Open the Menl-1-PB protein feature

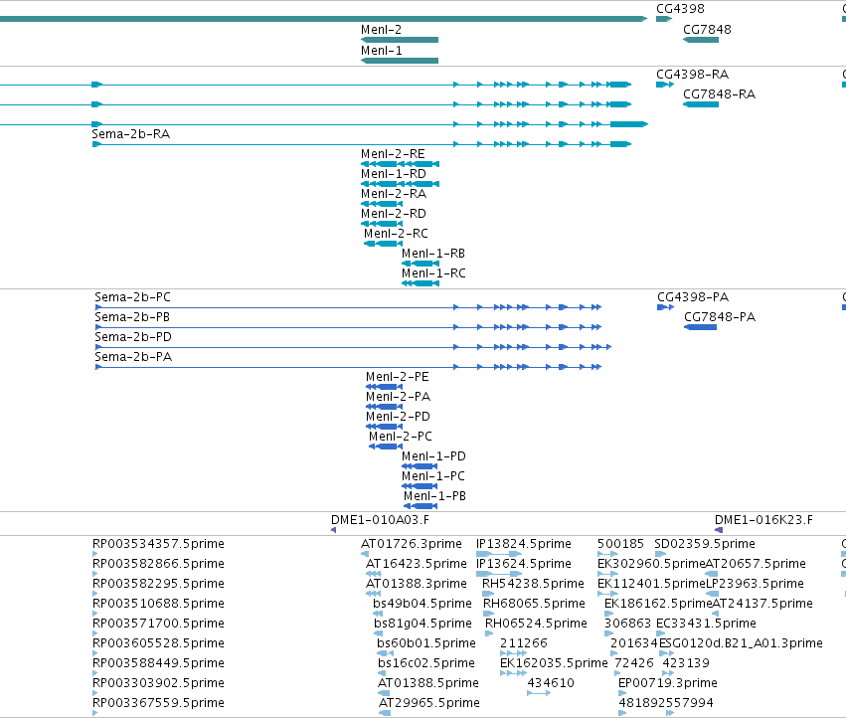click(421, 506)
